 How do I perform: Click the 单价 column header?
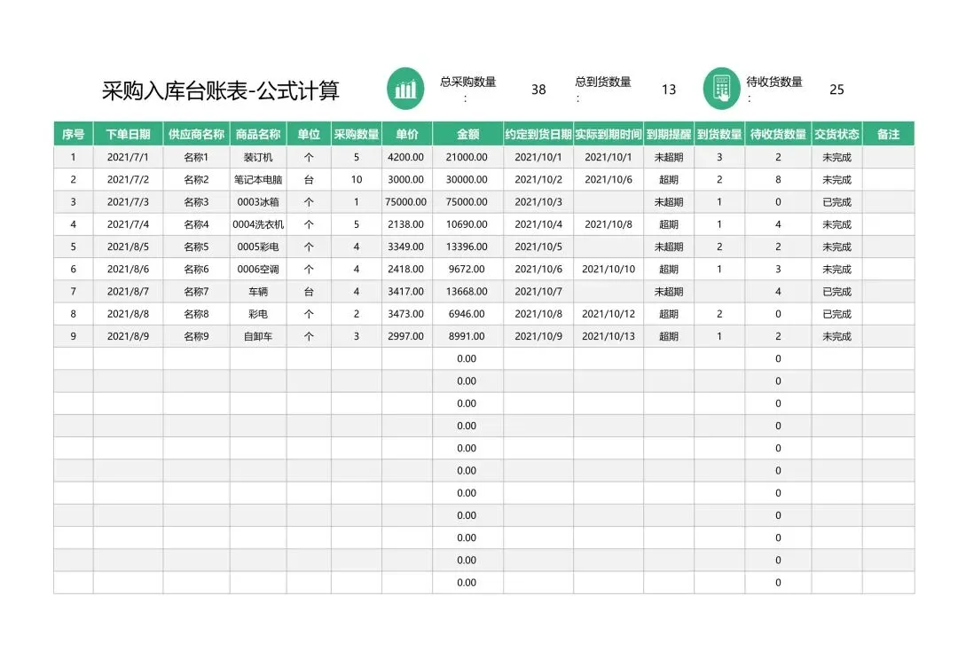407,134
